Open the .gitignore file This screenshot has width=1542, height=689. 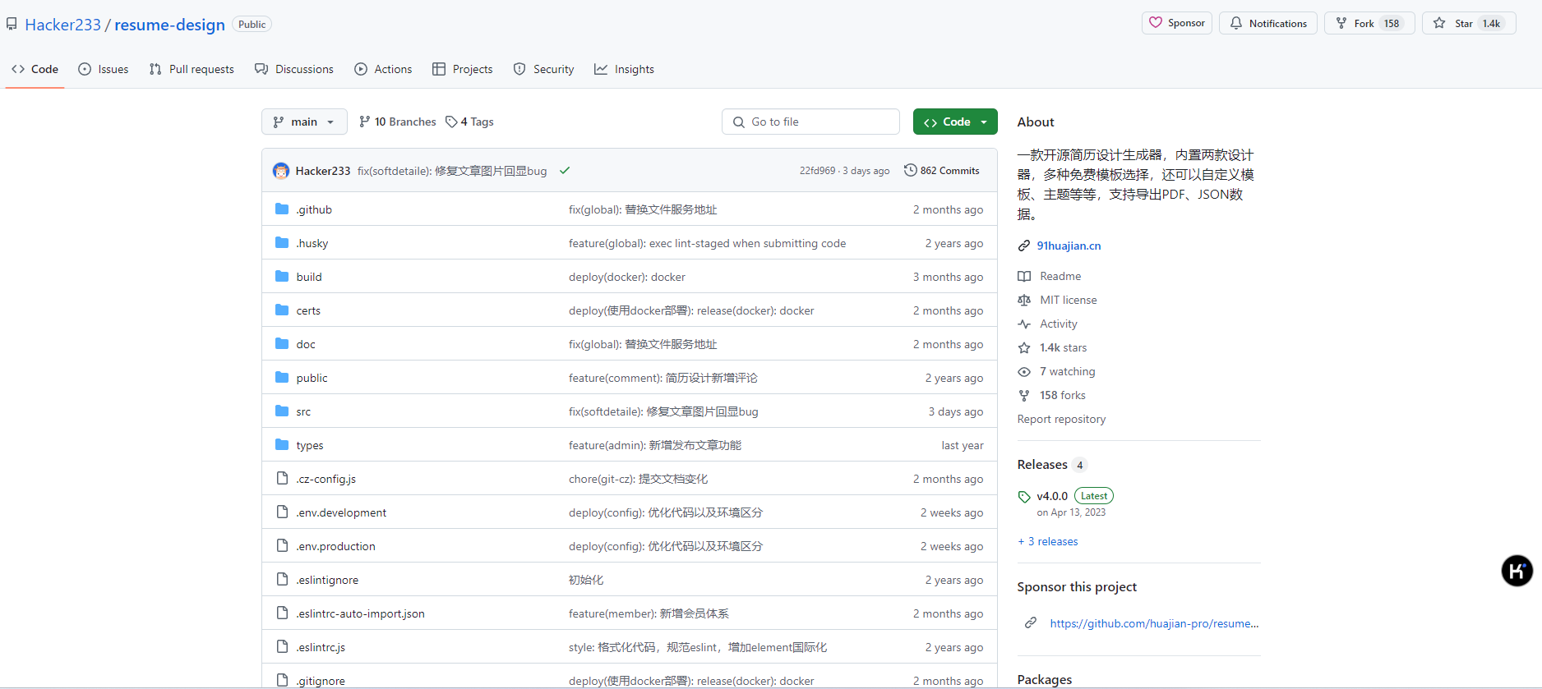click(x=321, y=681)
